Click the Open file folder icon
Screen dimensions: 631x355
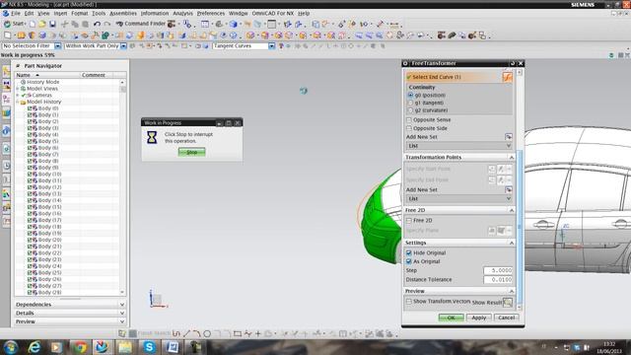pyautogui.click(x=41, y=24)
